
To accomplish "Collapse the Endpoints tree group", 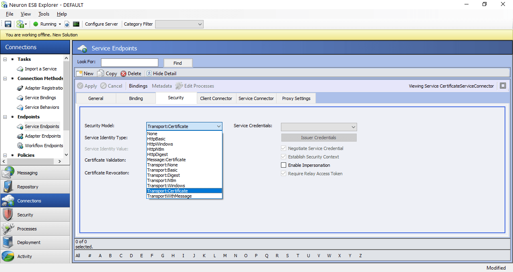I will point(5,117).
